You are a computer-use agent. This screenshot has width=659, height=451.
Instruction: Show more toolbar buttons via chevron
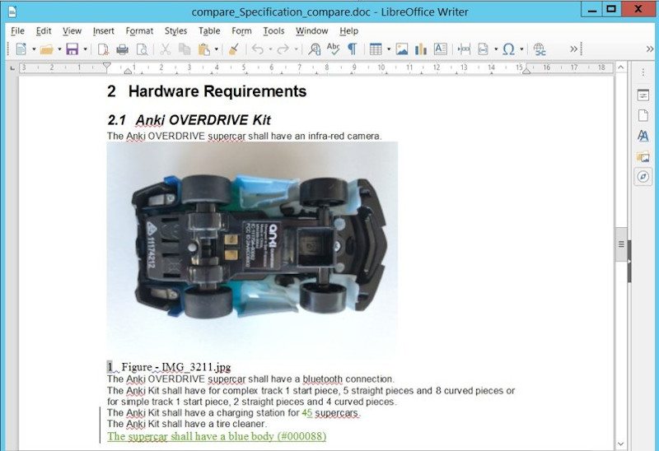(x=574, y=49)
